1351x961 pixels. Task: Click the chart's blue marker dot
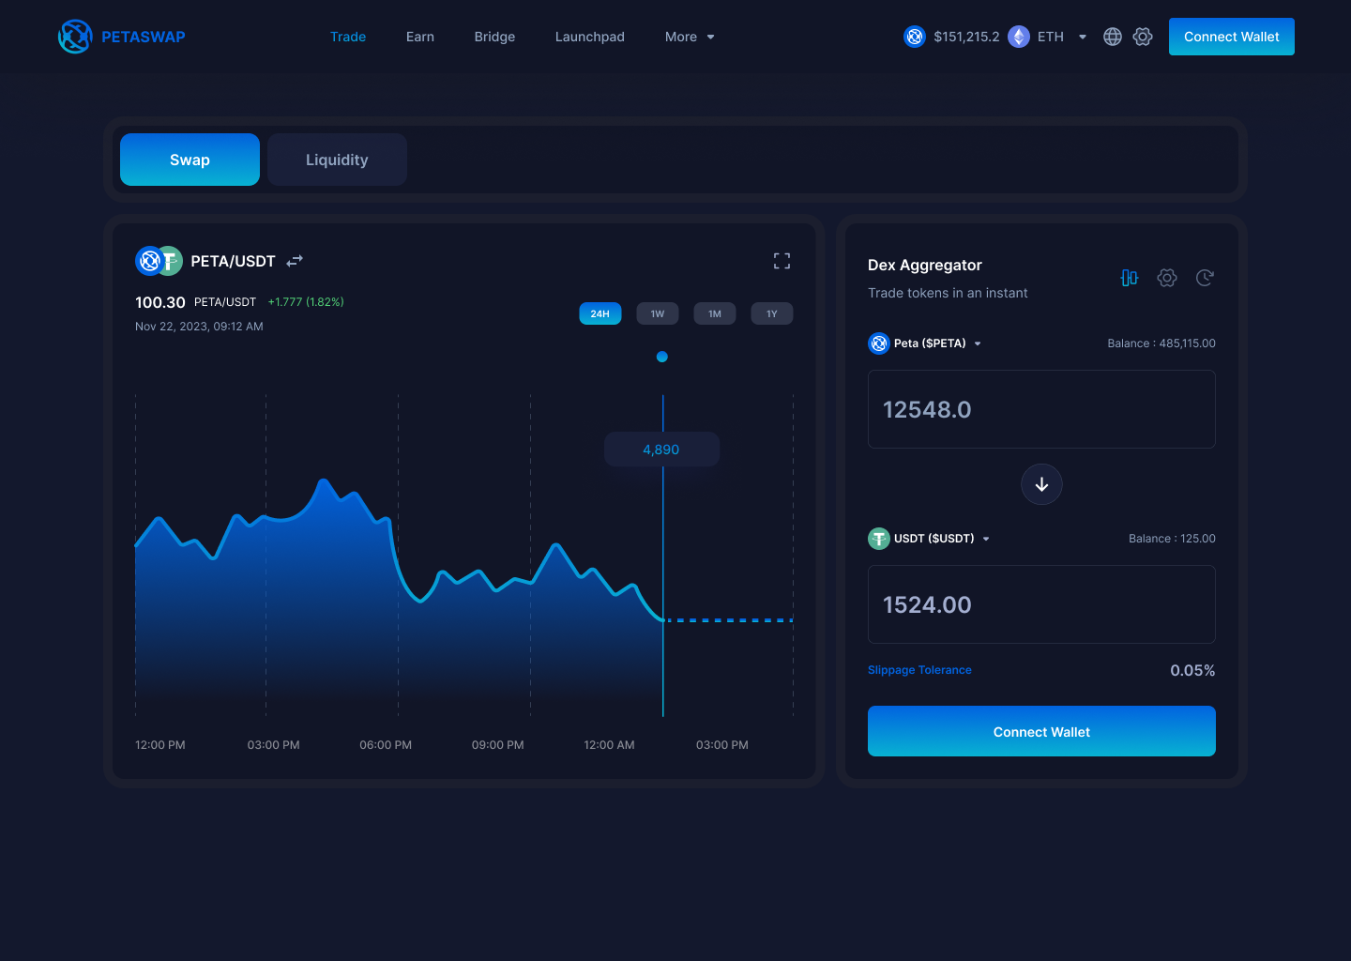click(662, 357)
